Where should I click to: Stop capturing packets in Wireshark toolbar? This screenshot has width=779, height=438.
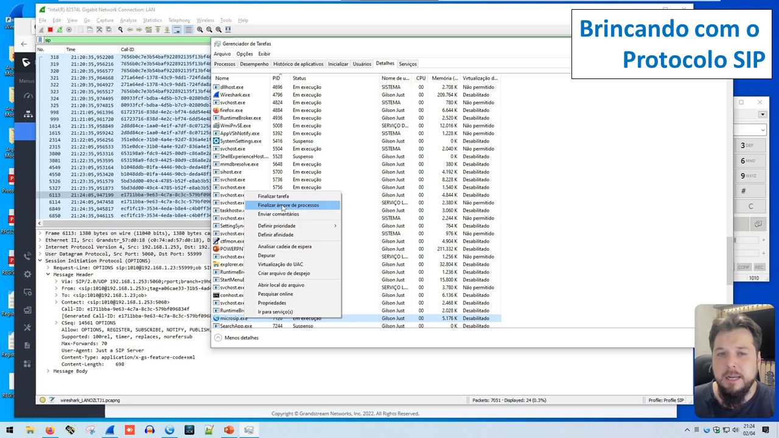(x=51, y=29)
